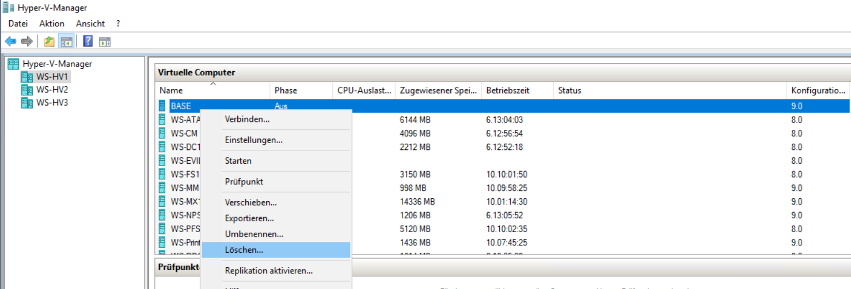Screen dimensions: 851x289
Task: Click the 2212 MB memory cell
Action: pyautogui.click(x=415, y=147)
